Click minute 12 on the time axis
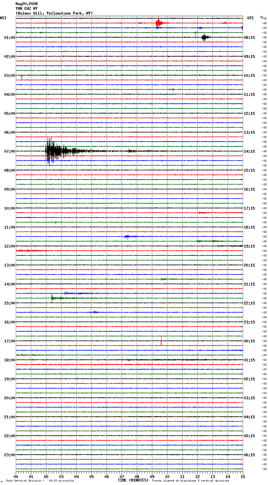This screenshot has height=485, width=268. pos(198,476)
